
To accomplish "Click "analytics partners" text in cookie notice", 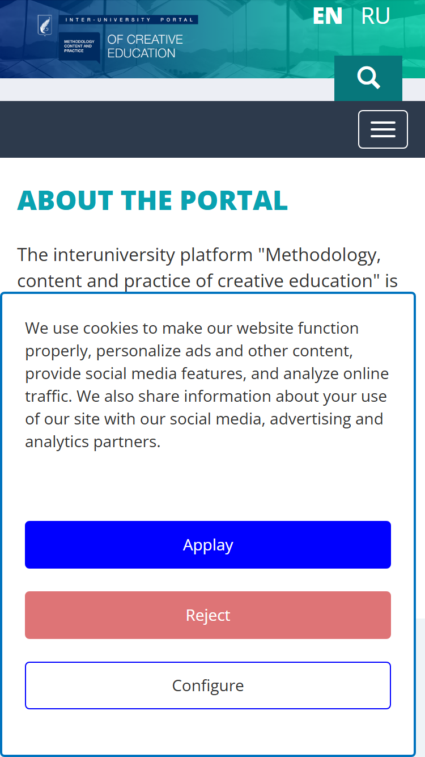I will point(93,441).
